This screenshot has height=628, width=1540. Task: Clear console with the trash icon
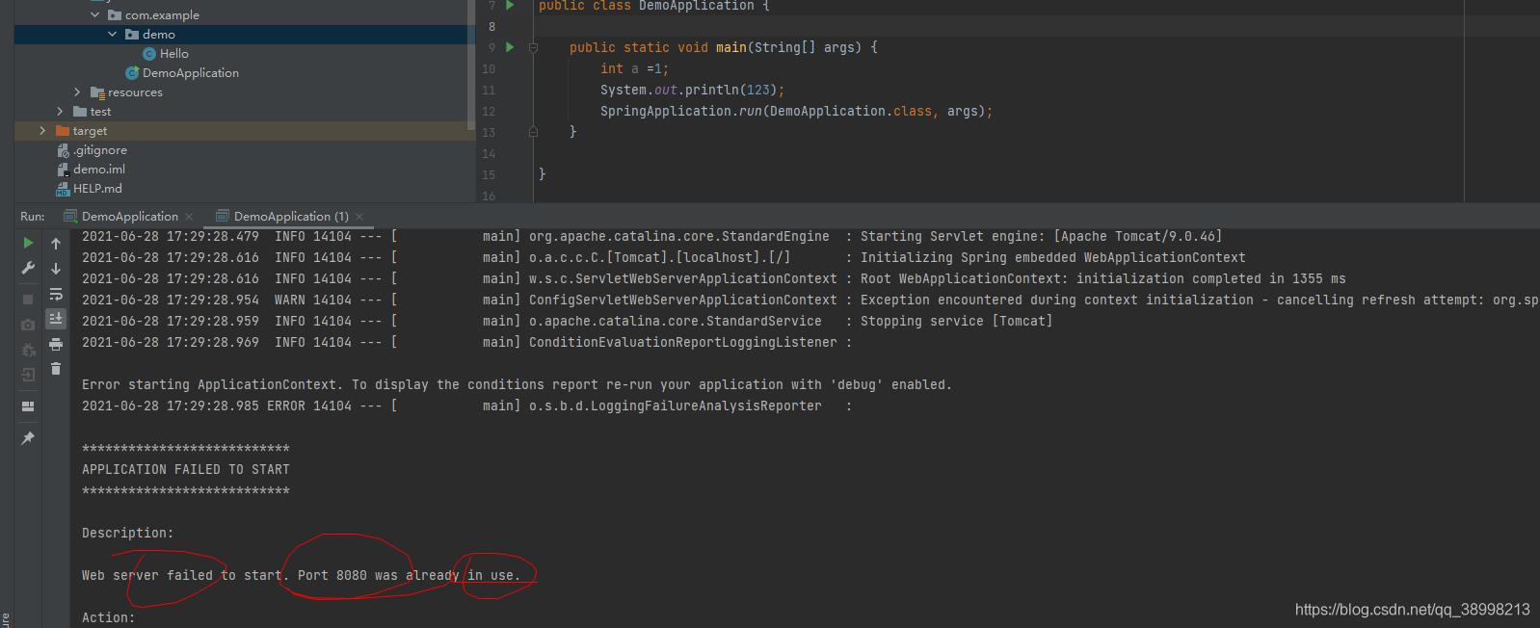[x=56, y=369]
